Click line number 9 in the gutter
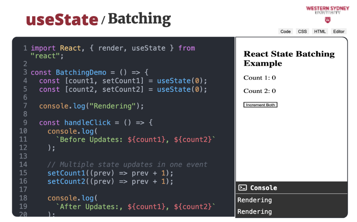The width and height of the screenshot is (357, 222). pos(25,122)
